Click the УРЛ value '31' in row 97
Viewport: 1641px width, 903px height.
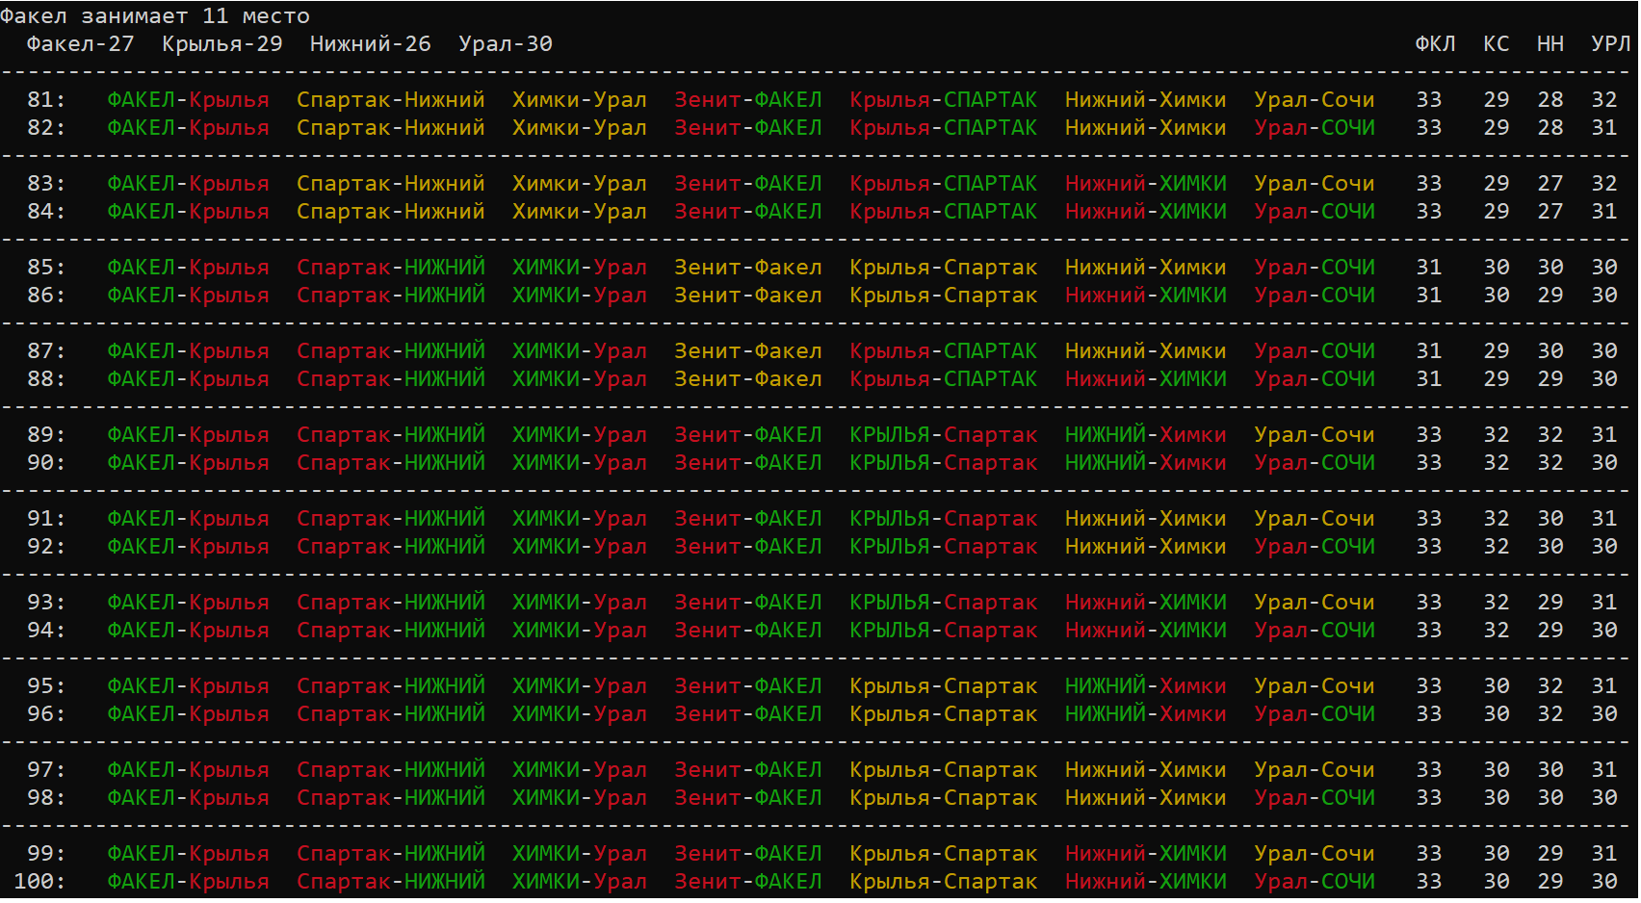tap(1603, 770)
